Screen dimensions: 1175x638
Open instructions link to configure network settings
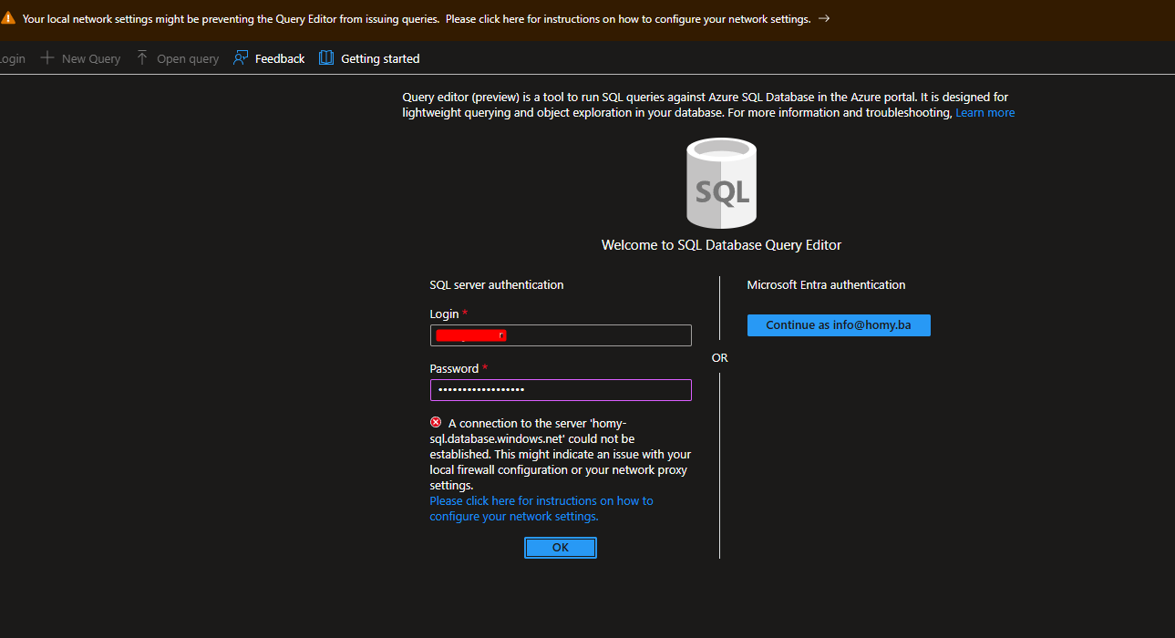click(541, 509)
